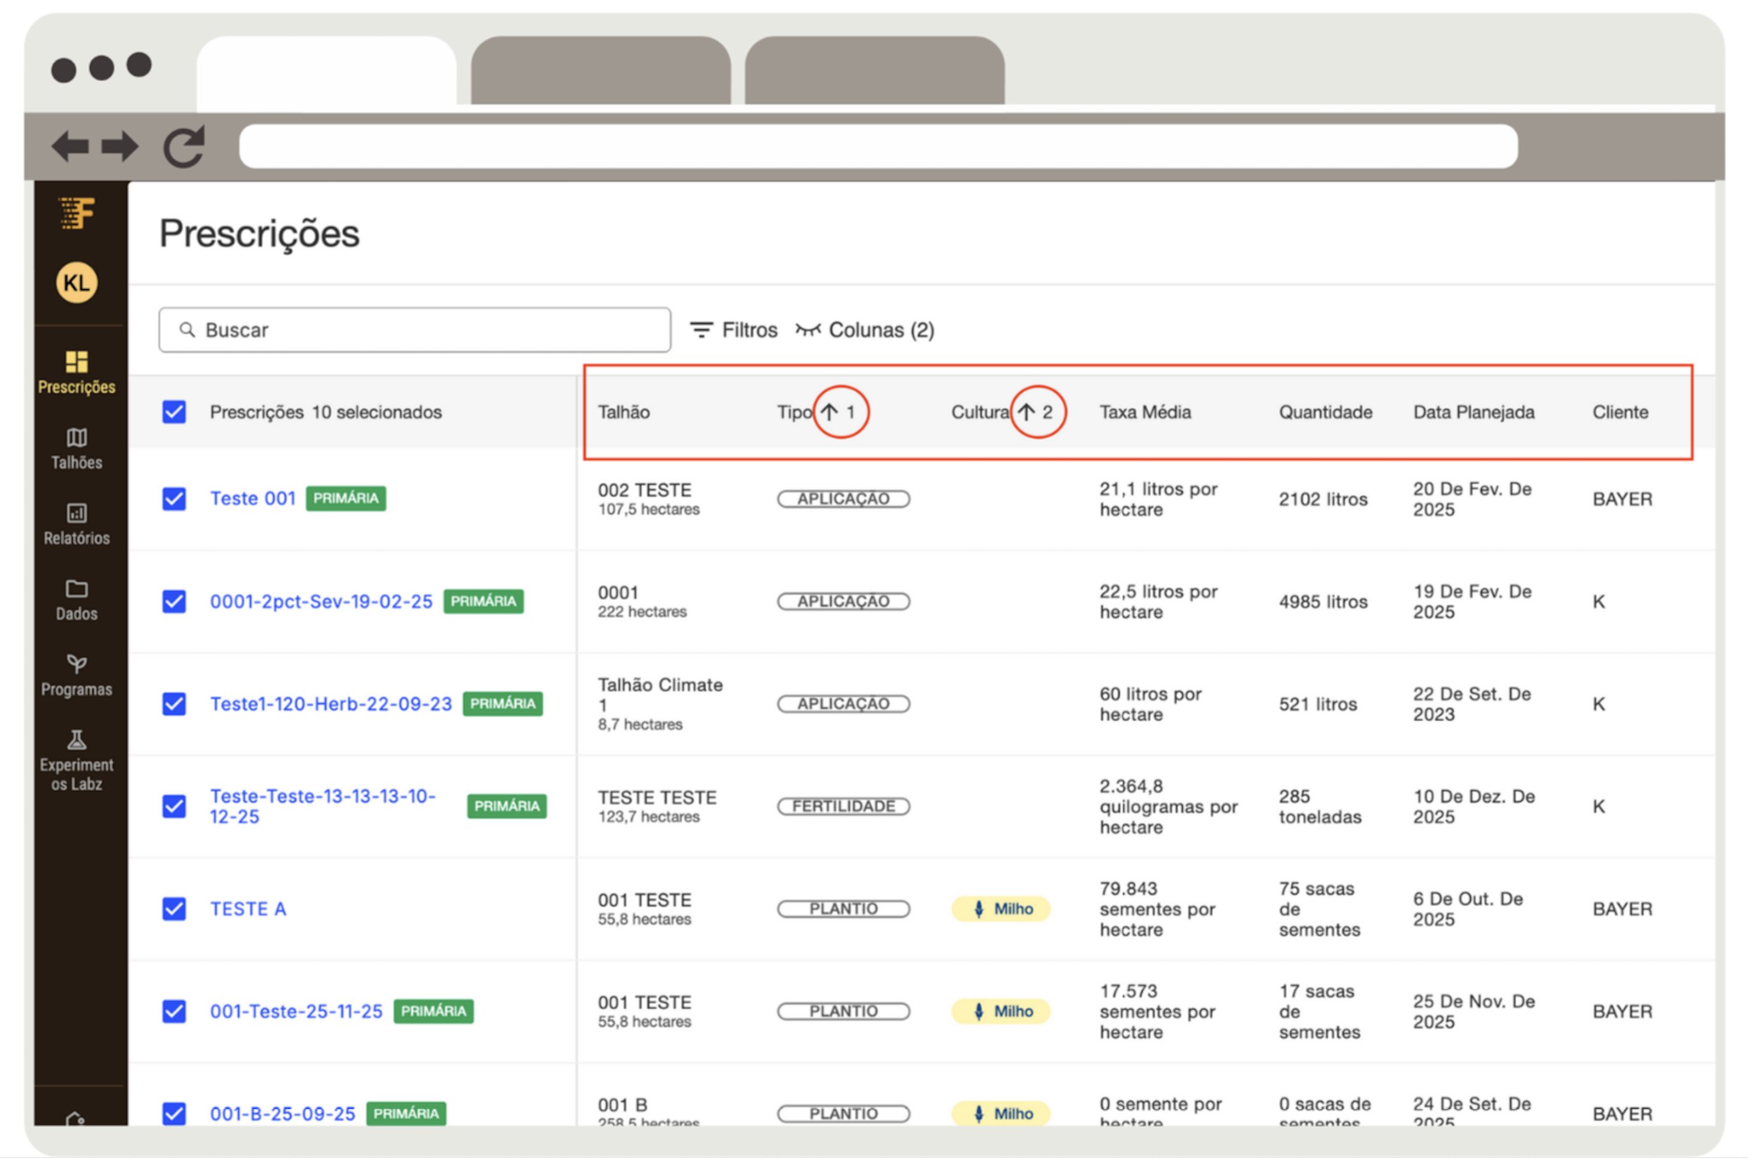Select the Prescrições sidebar item

pyautogui.click(x=76, y=372)
